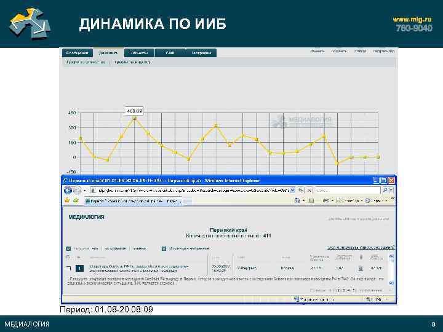Go to page 5 in pagination
The image size is (443, 332).
point(353,290)
